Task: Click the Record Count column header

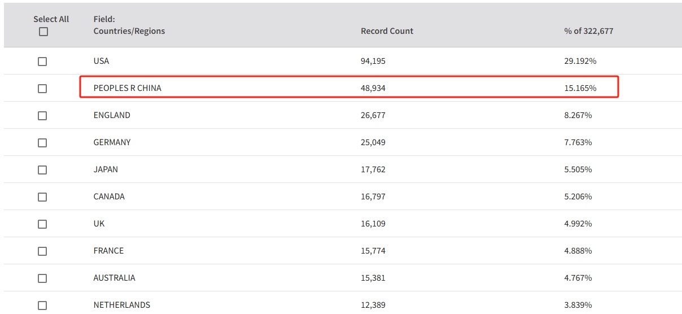Action: [387, 31]
